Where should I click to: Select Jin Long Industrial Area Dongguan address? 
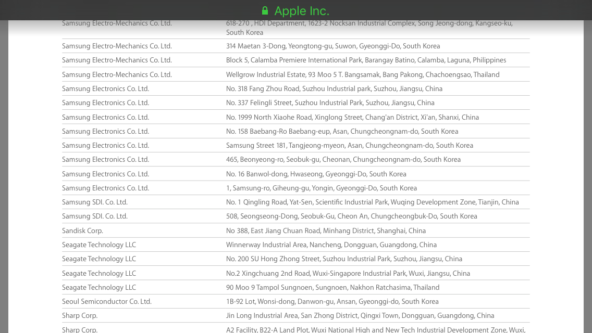(360, 316)
